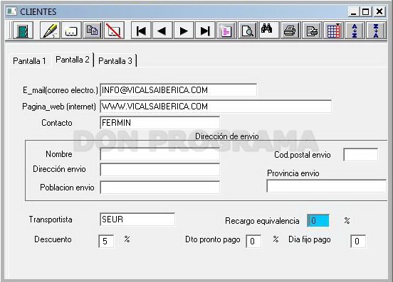Click the print preview magnifier icon
The width and height of the screenshot is (393, 282).
click(x=248, y=31)
